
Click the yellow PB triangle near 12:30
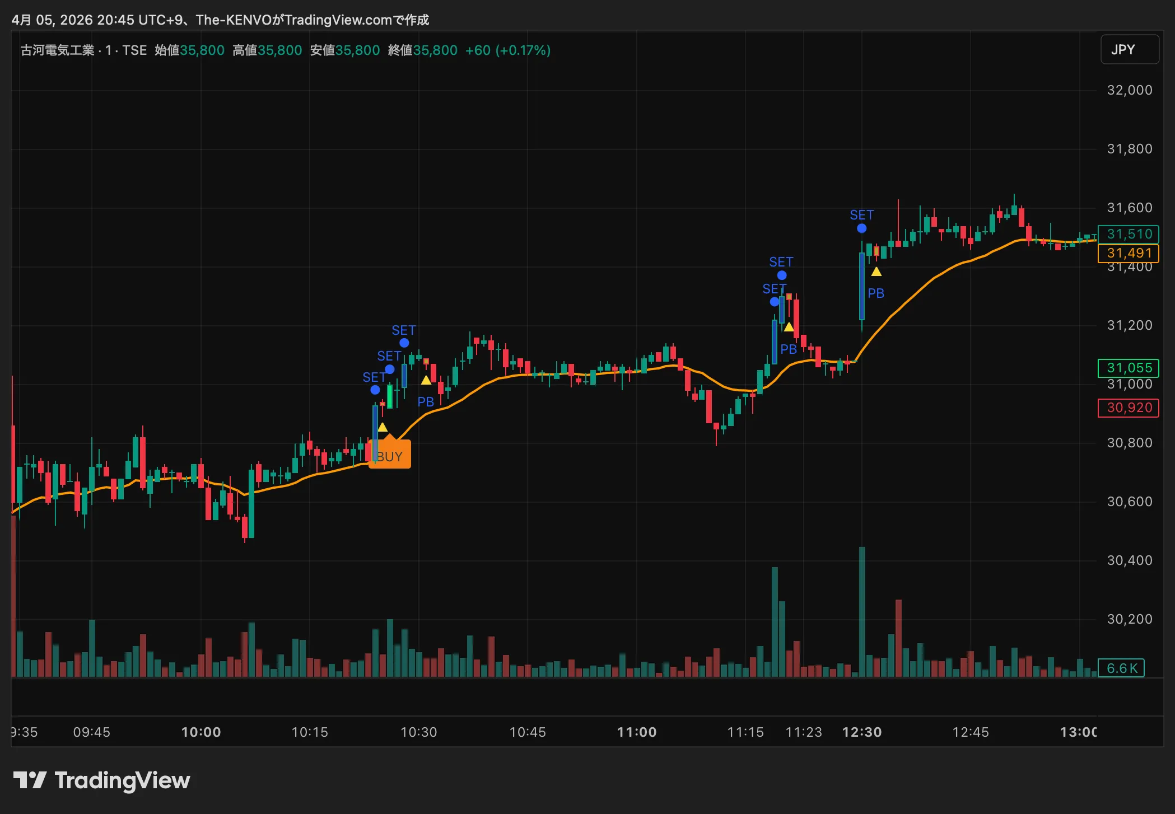point(876,272)
